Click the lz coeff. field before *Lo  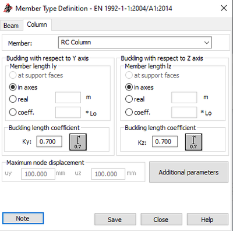184,113
